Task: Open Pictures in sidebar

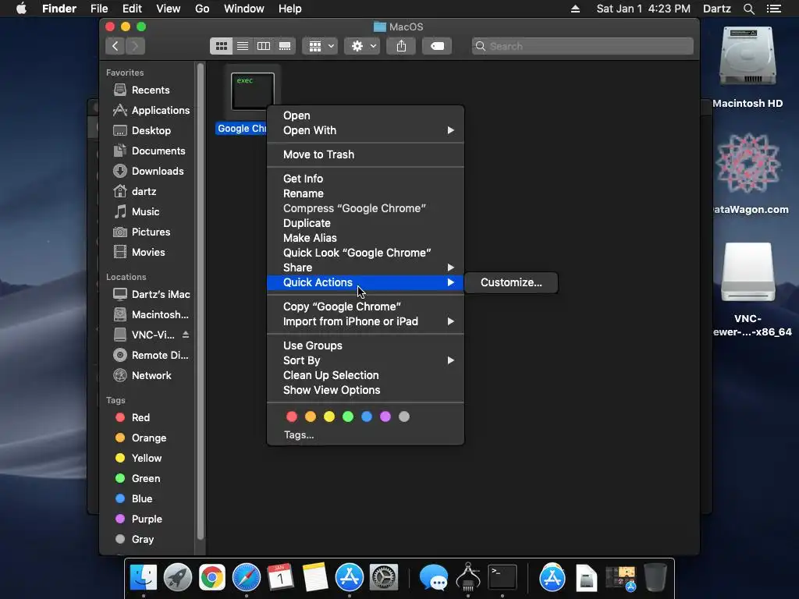Action: click(x=142, y=232)
